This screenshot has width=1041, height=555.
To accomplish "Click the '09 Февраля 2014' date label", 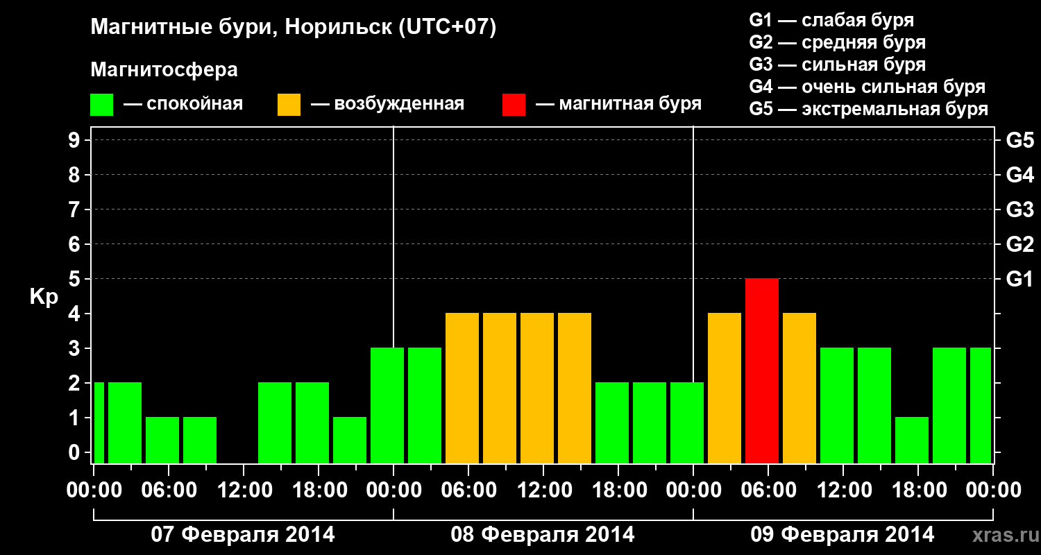I will pyautogui.click(x=843, y=535).
